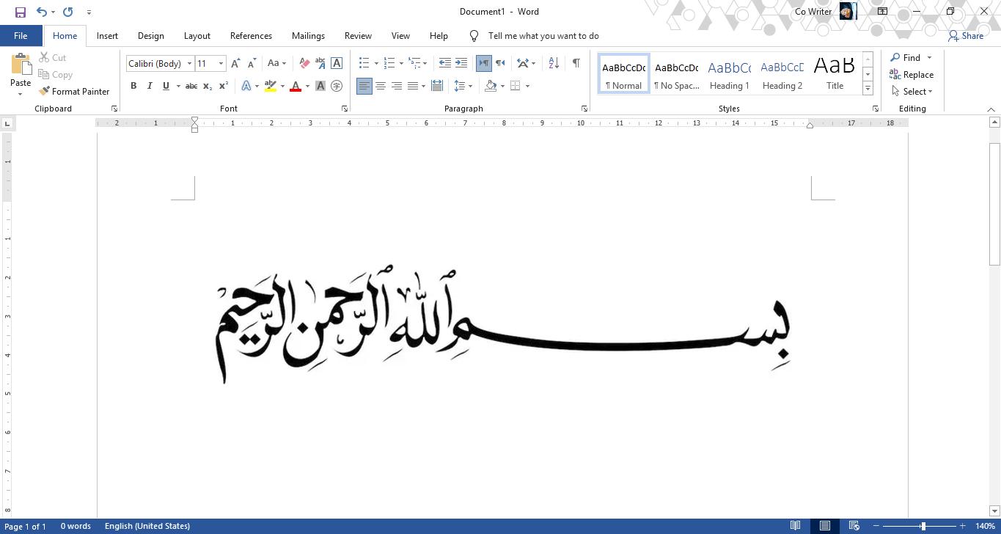This screenshot has height=534, width=1001.
Task: Toggle center paragraph alignment
Action: (x=381, y=86)
